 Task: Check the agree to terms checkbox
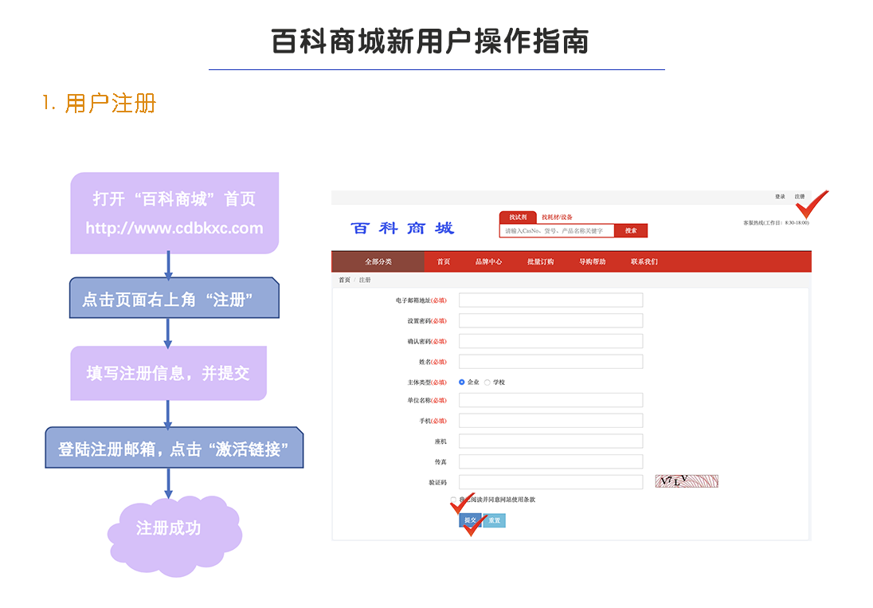453,500
